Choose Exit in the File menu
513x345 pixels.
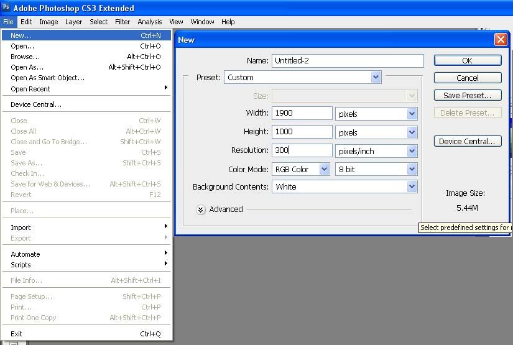(86, 334)
